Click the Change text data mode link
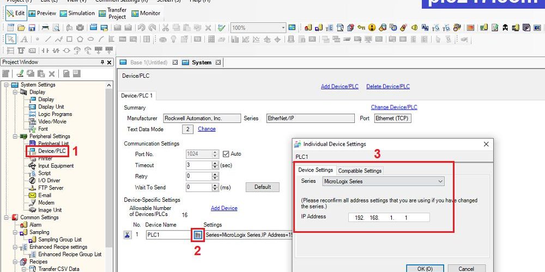The image size is (545, 272). click(207, 129)
